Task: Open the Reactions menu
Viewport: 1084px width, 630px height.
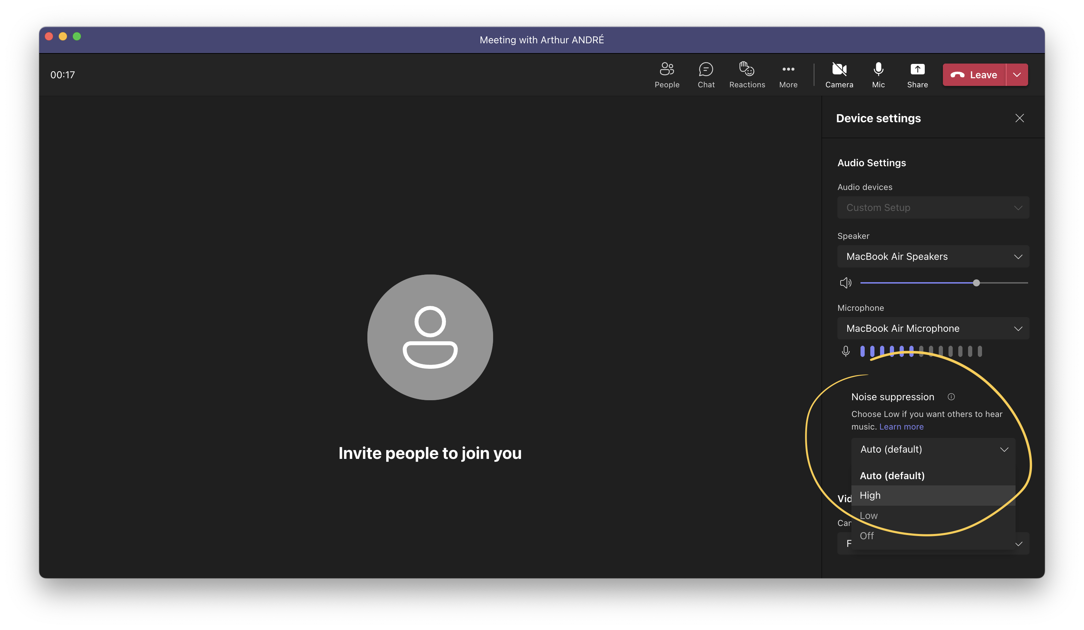Action: click(747, 74)
